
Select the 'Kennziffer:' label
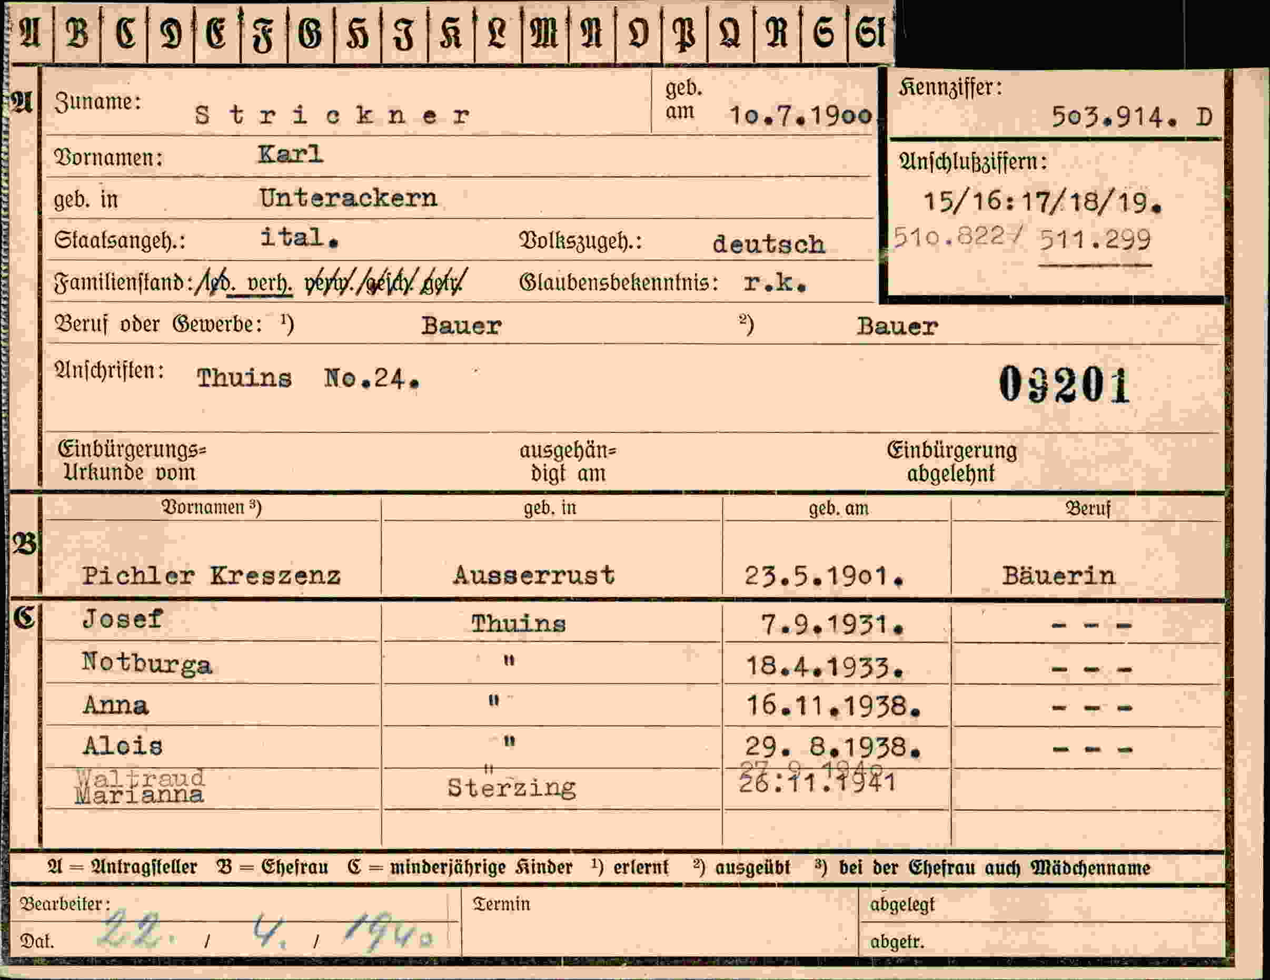[951, 87]
